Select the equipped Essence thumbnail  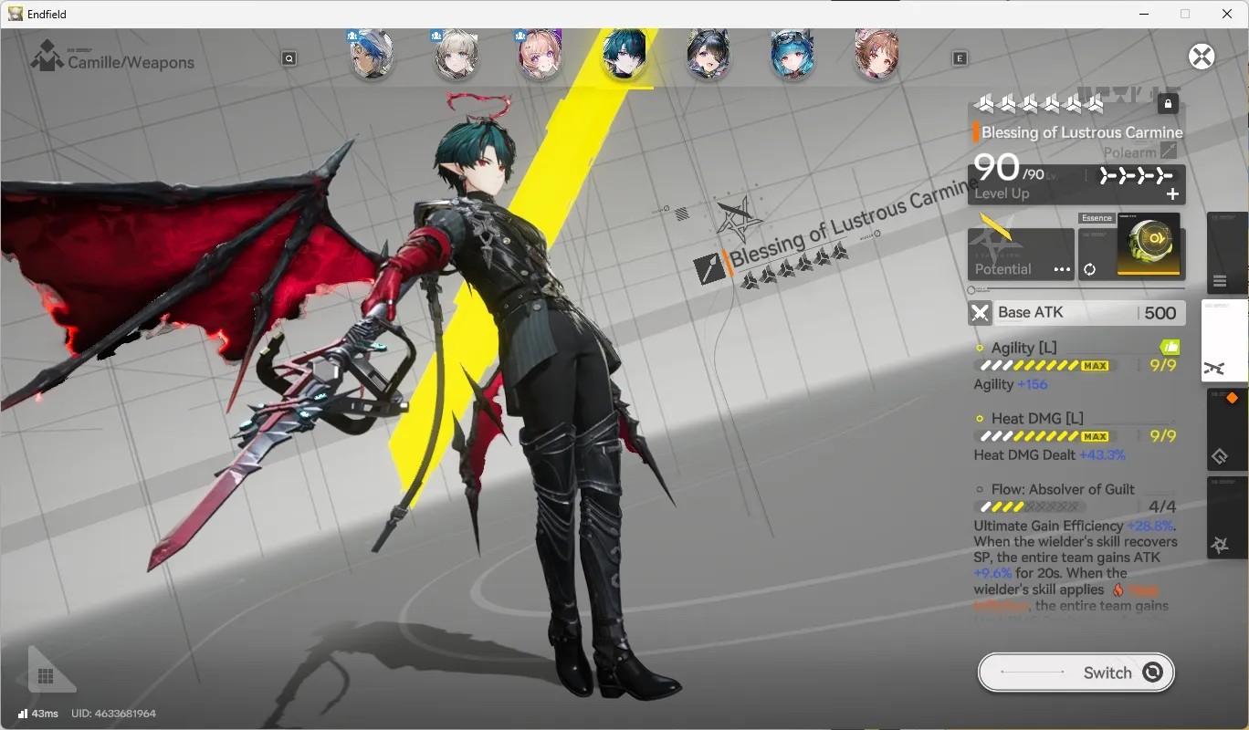point(1149,245)
